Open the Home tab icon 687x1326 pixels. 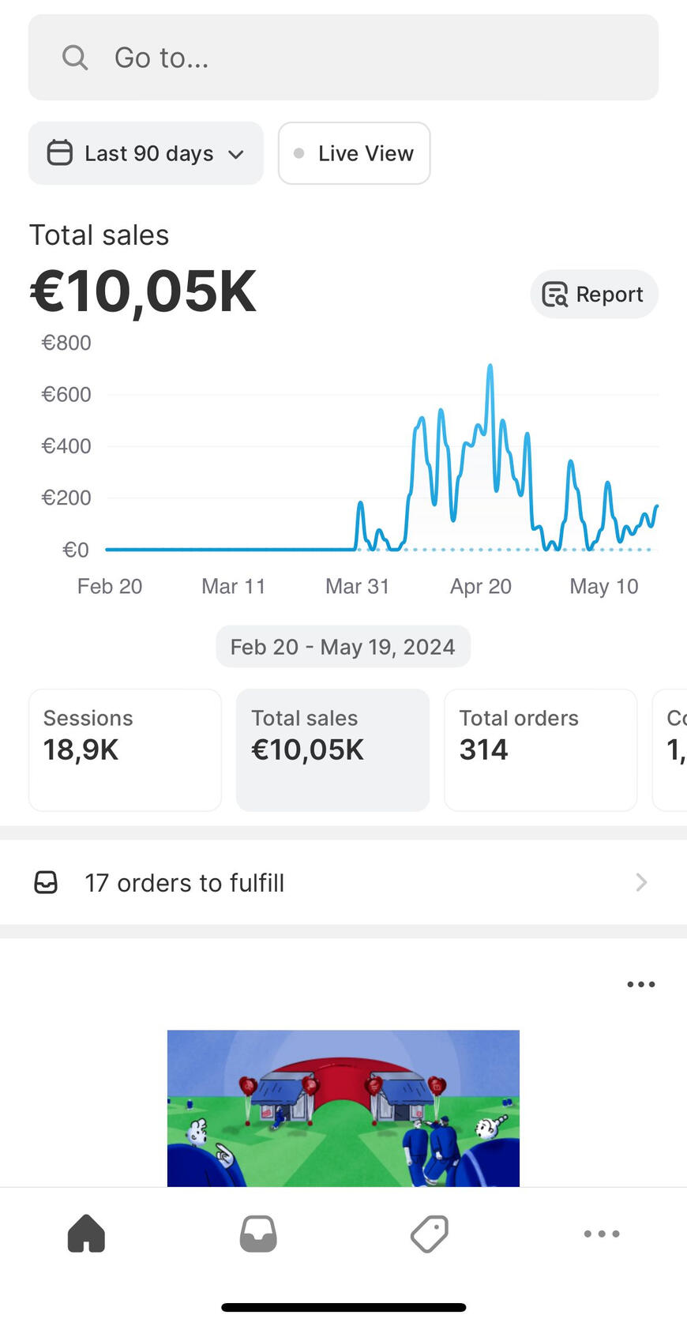86,1234
